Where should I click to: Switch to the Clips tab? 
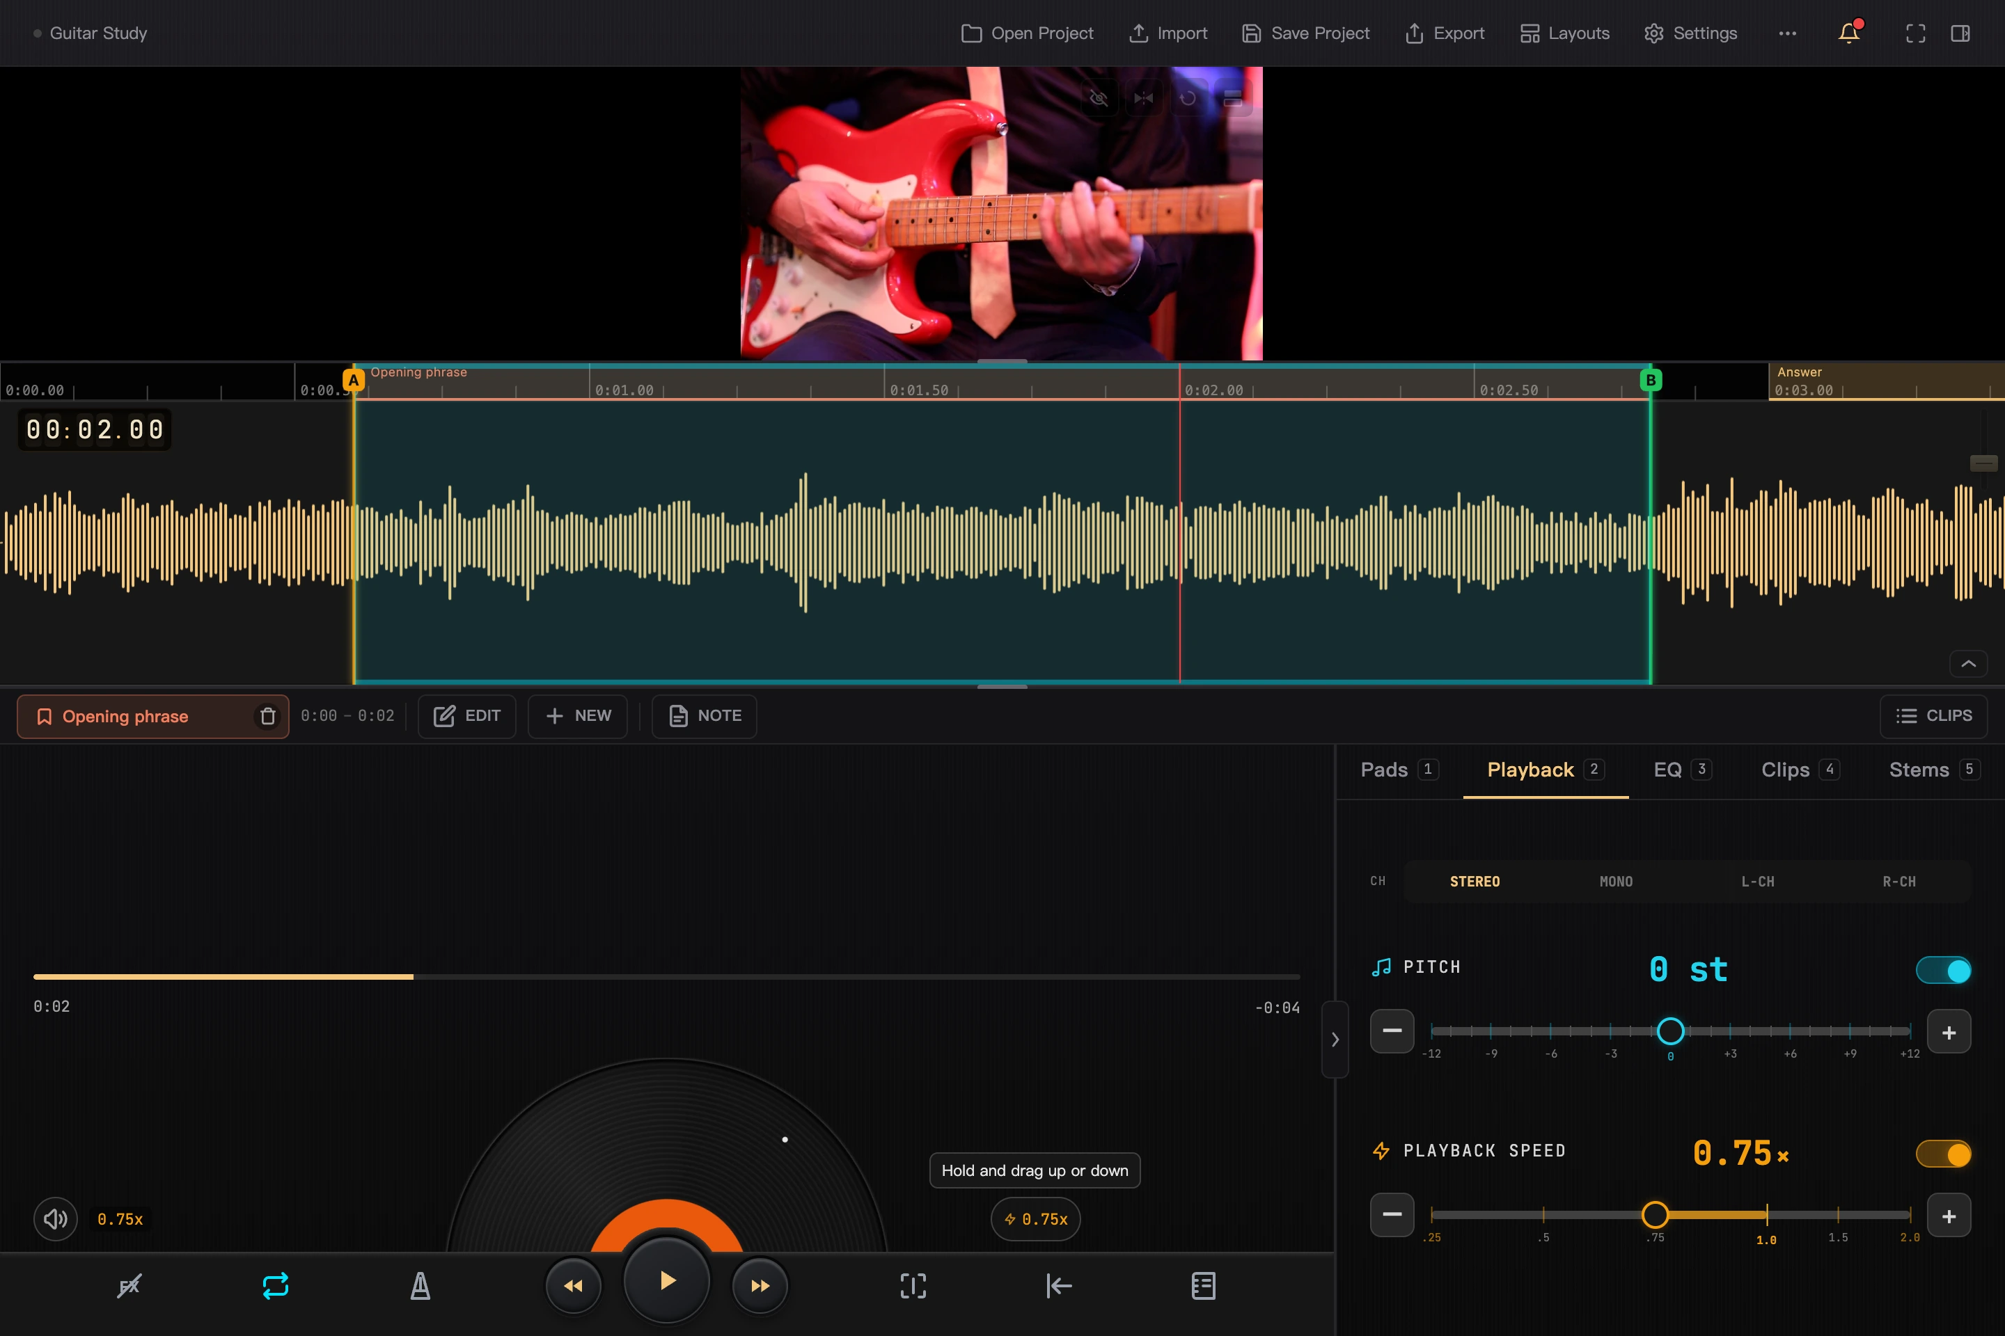coord(1800,770)
